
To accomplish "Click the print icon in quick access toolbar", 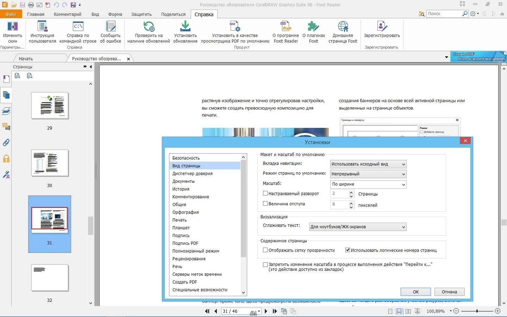I will 31,5.
